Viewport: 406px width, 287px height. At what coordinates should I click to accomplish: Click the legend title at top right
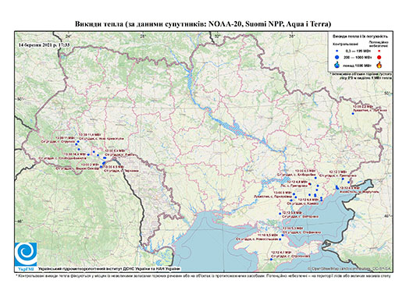tap(361, 37)
